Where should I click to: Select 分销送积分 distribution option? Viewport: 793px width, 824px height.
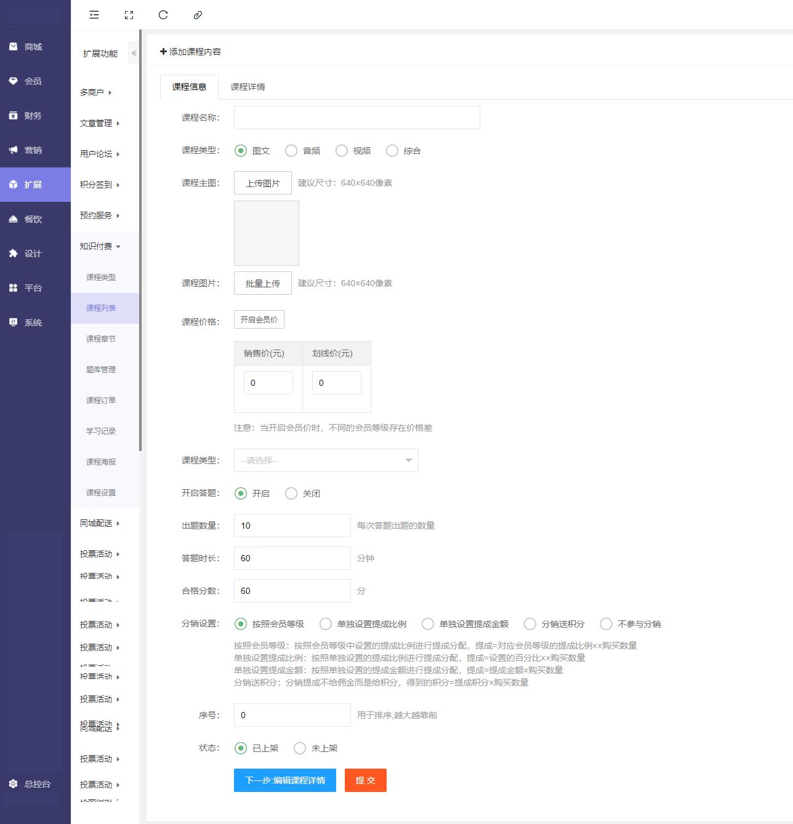(x=529, y=624)
